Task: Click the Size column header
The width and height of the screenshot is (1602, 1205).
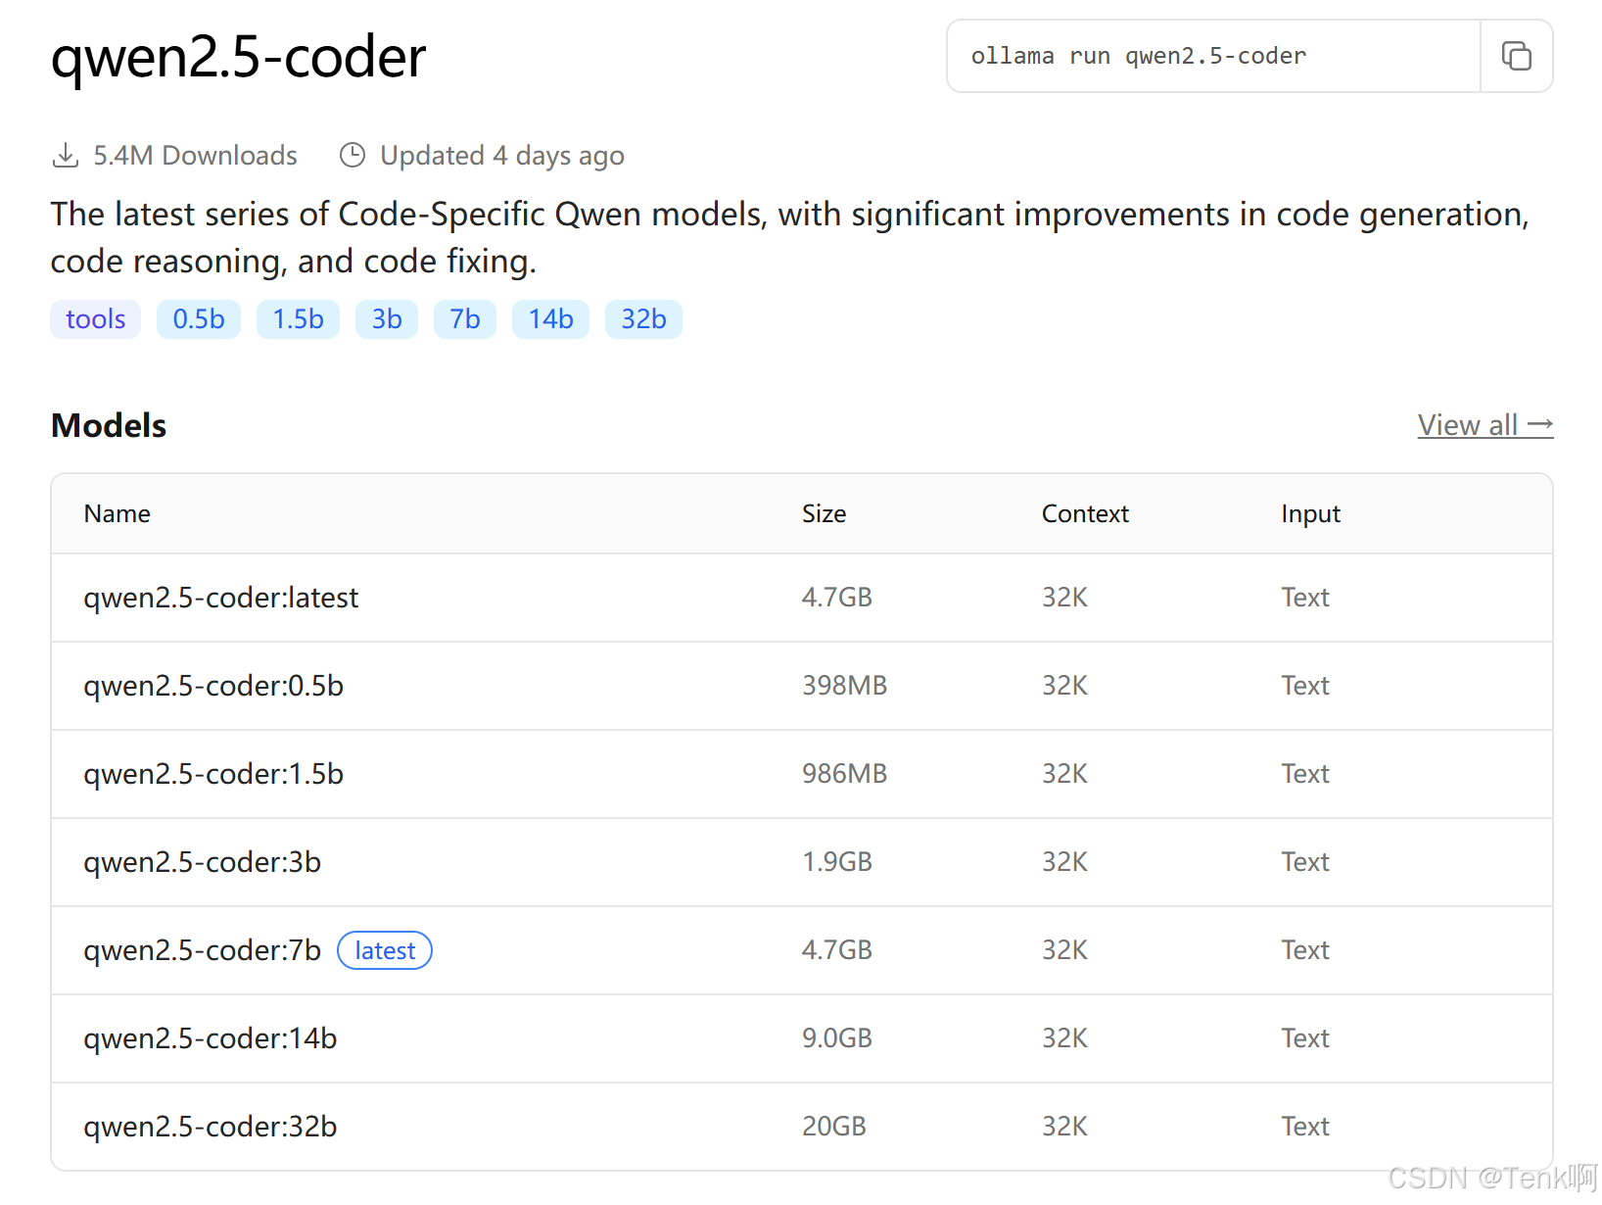Action: click(x=825, y=513)
